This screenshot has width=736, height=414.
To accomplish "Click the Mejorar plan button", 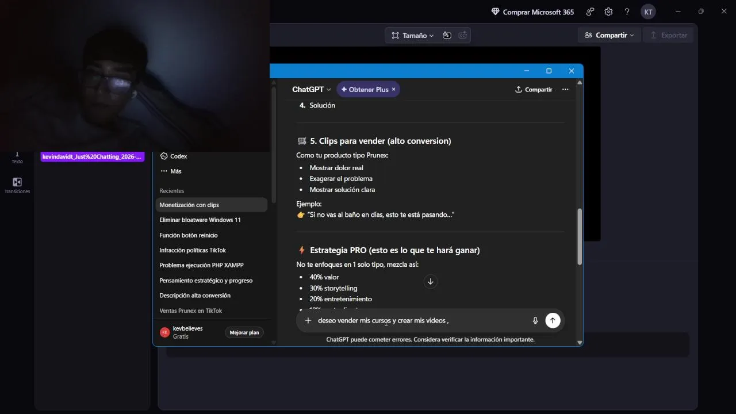I will click(244, 332).
